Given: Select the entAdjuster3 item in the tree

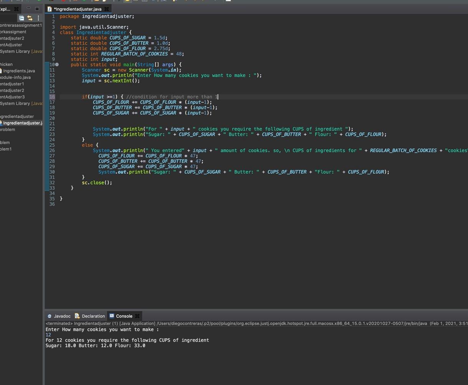Looking at the screenshot, I should (12, 97).
